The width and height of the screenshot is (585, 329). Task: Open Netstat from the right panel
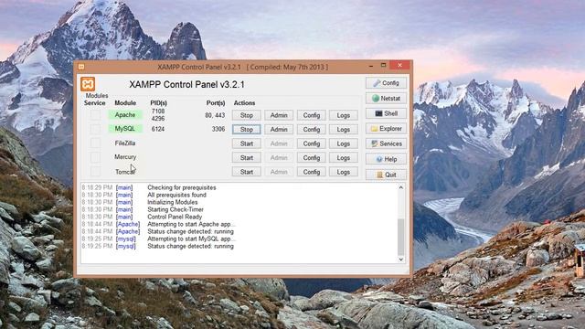point(386,98)
